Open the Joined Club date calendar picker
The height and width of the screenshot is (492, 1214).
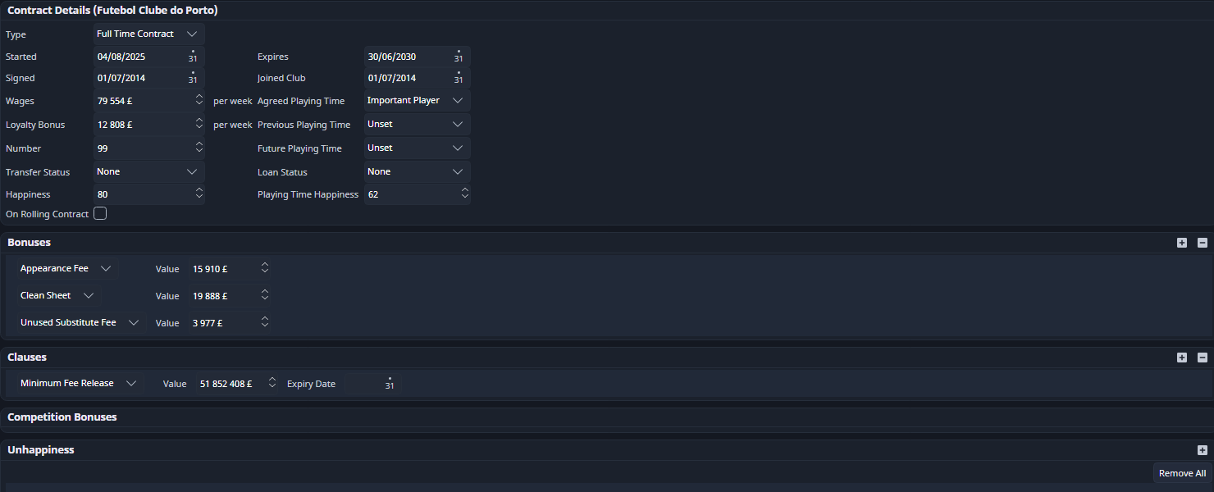[459, 78]
